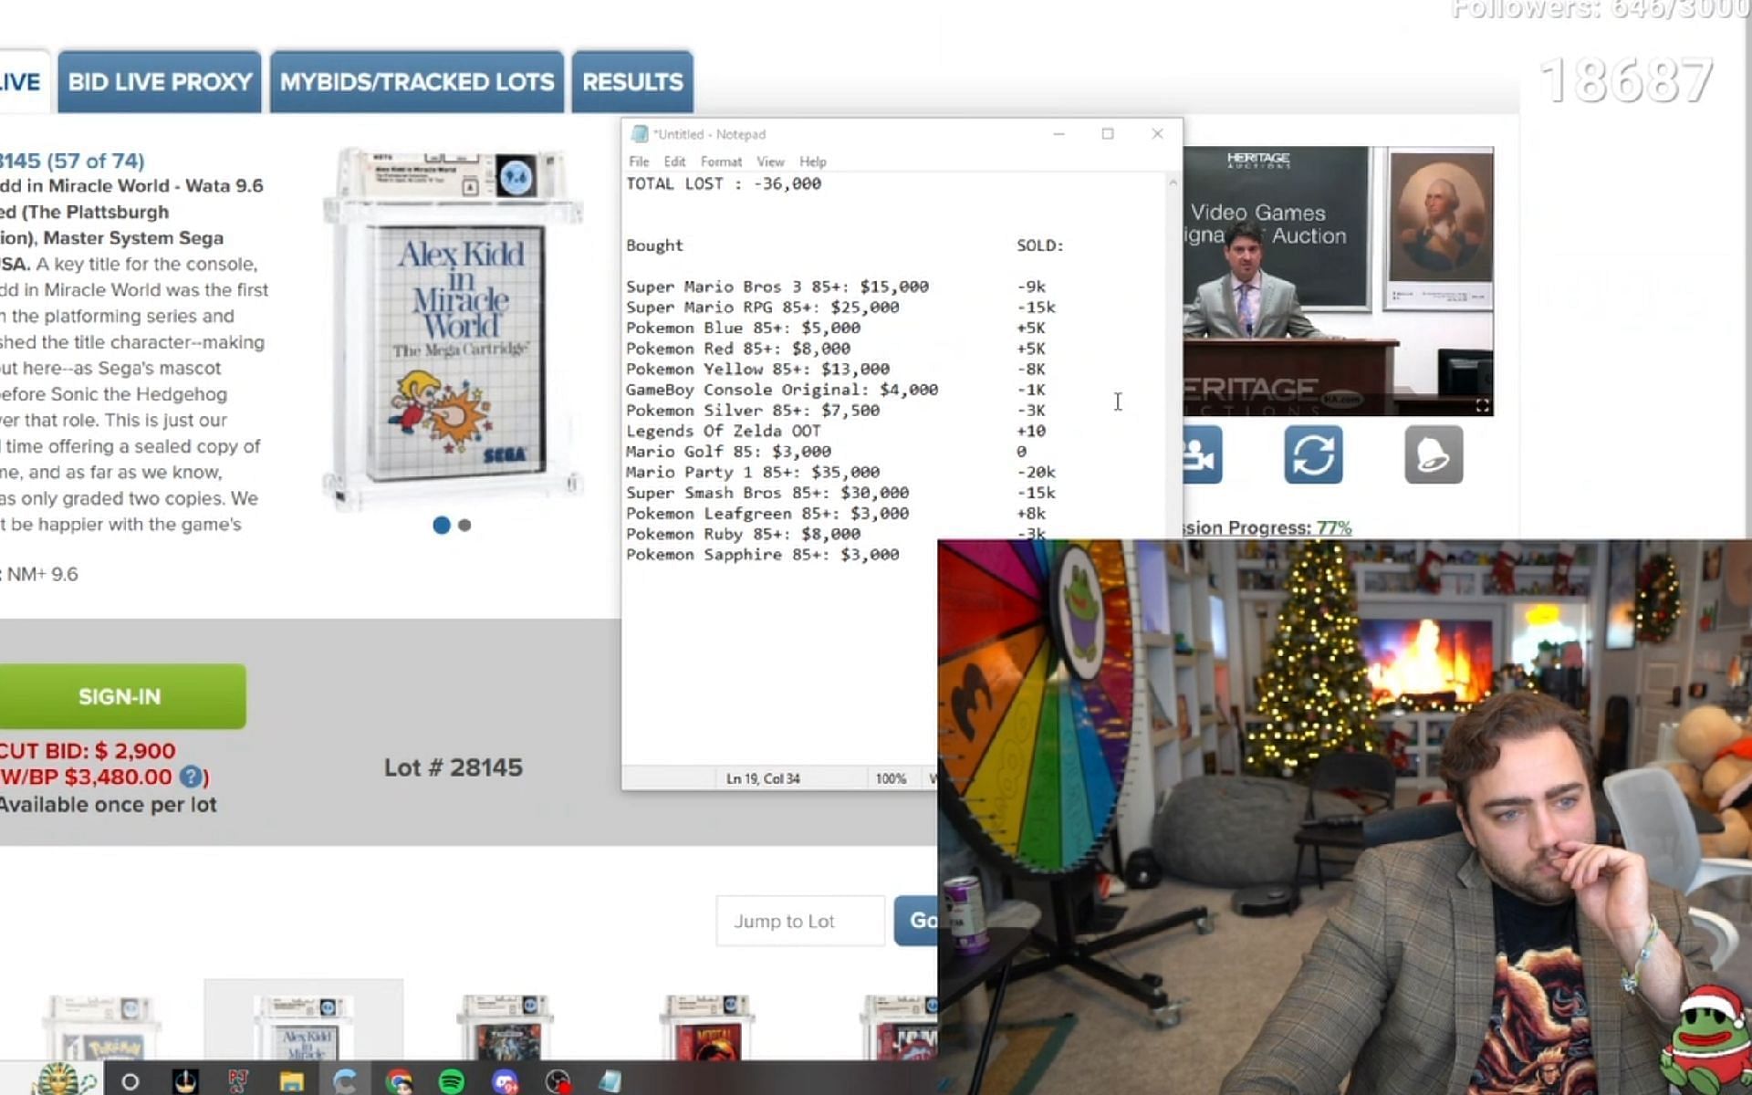Viewport: 1752px width, 1095px height.
Task: Open the dark lightbulb app icon in the taskbar
Action: [x=185, y=1081]
